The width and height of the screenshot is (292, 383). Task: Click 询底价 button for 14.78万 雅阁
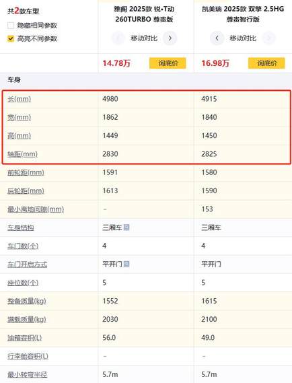click(168, 63)
